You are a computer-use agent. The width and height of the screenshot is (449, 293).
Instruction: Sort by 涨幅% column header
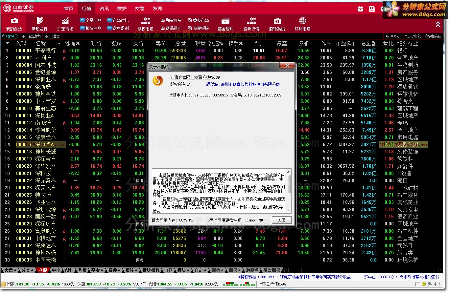72,43
